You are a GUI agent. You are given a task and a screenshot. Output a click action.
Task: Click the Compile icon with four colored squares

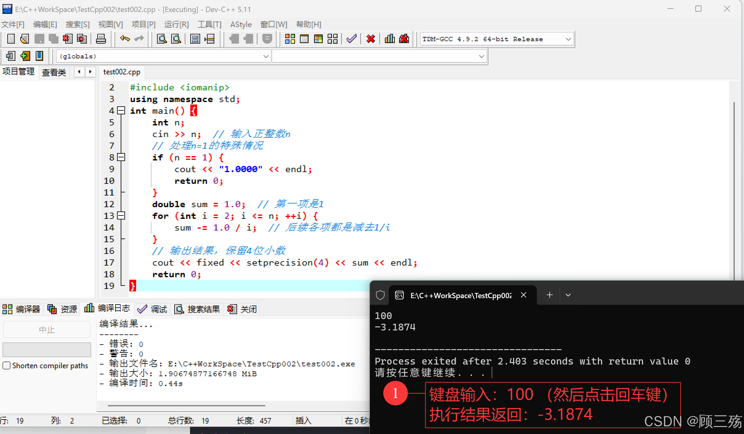(290, 39)
